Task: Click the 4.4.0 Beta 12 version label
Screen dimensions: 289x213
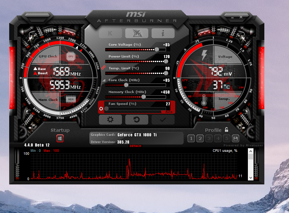Action: click(x=37, y=145)
